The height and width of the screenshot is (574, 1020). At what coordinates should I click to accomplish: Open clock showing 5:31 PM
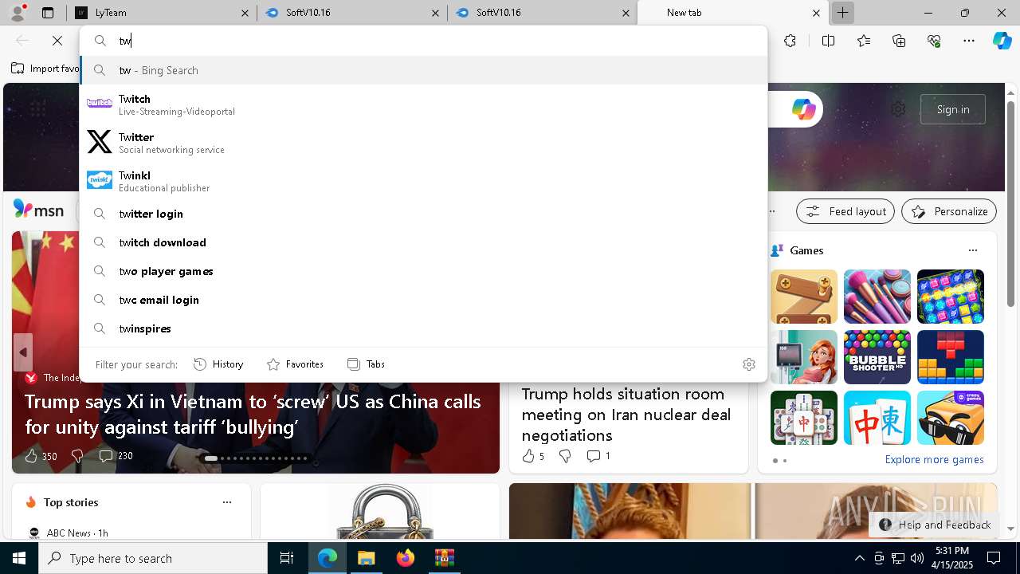pos(951,558)
